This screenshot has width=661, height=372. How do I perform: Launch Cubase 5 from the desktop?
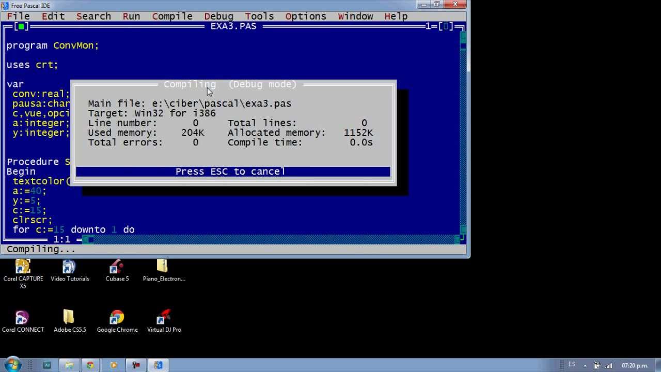[117, 266]
